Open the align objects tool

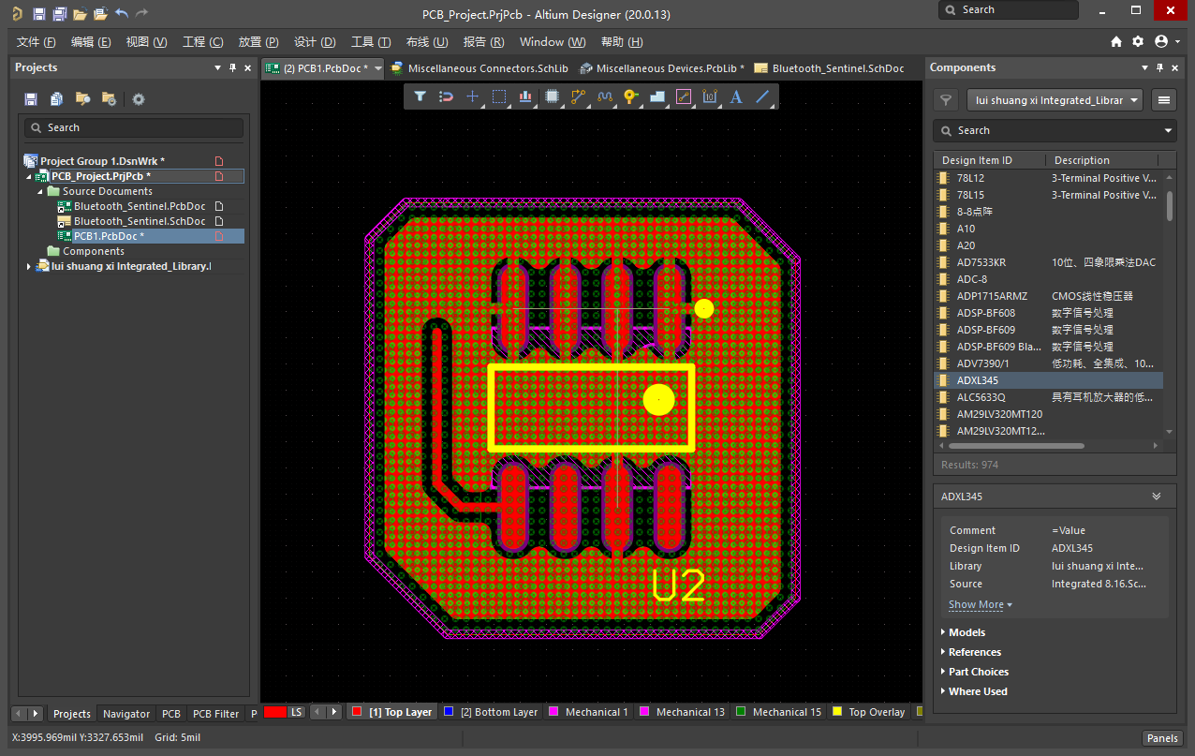[525, 96]
